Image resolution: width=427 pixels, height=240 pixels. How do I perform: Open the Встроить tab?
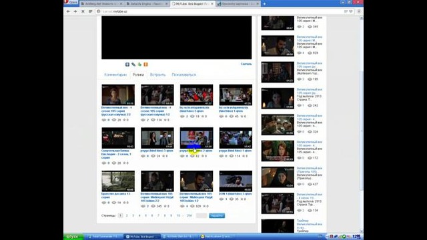pyautogui.click(x=157, y=75)
